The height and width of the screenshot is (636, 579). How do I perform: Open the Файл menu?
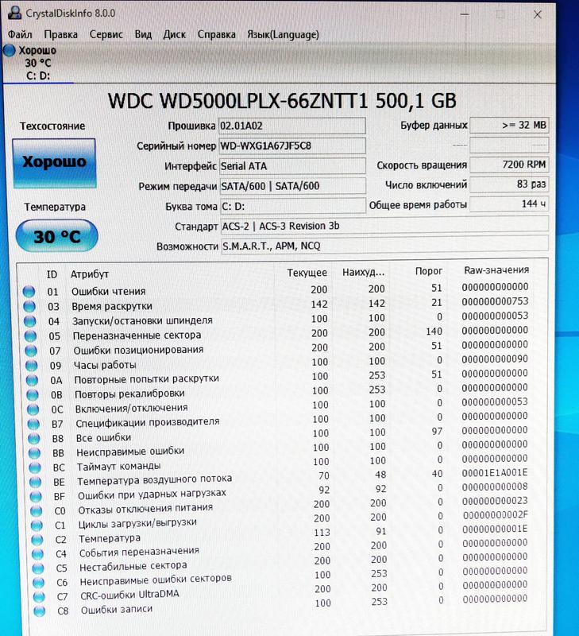click(x=21, y=34)
